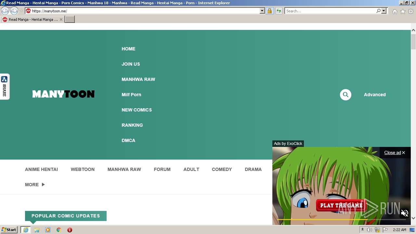Click the Home icon in IE
This screenshot has height=234, width=416.
click(395, 11)
